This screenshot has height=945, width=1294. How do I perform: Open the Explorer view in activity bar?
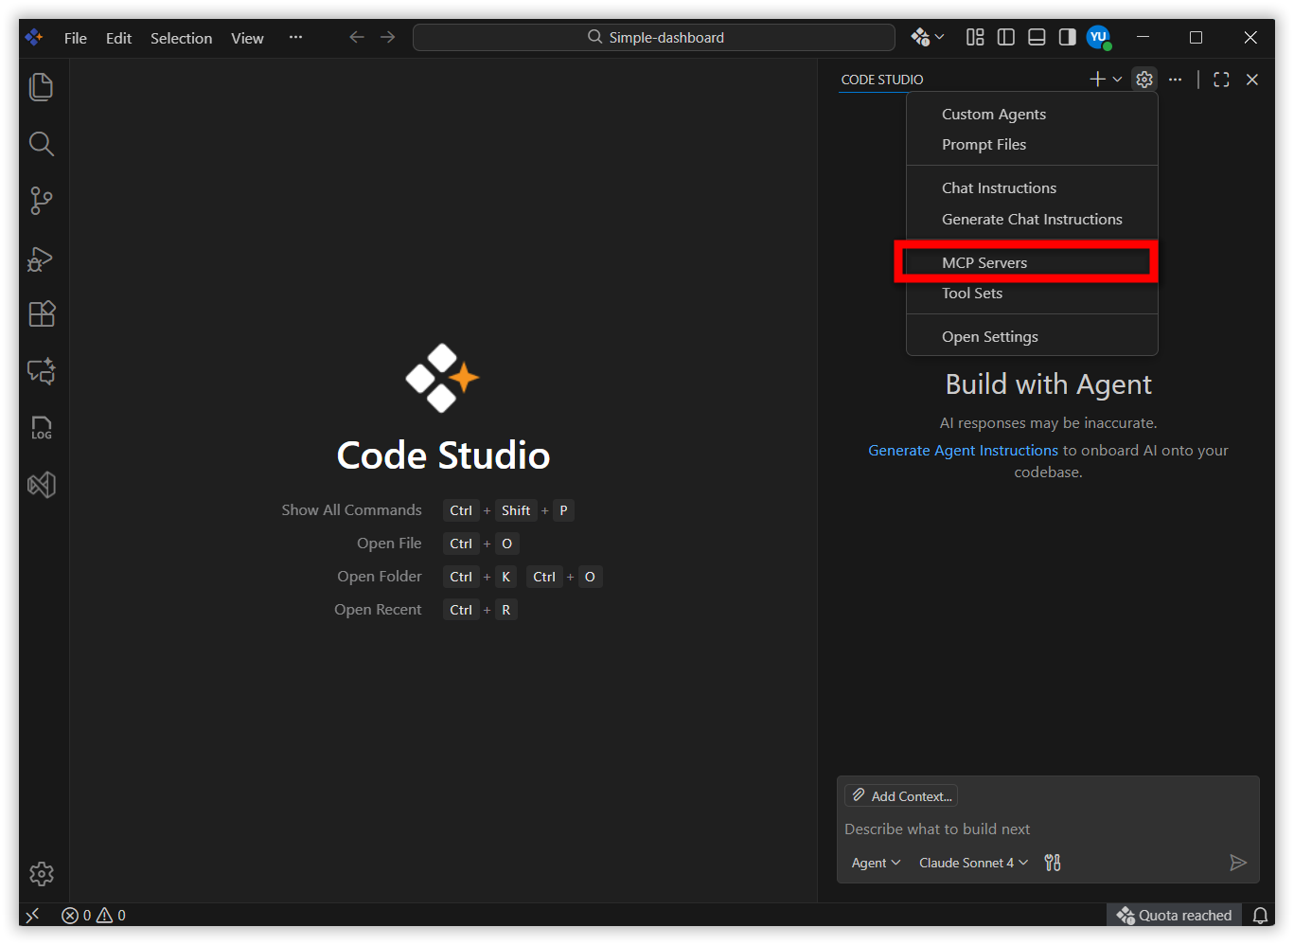[x=42, y=87]
